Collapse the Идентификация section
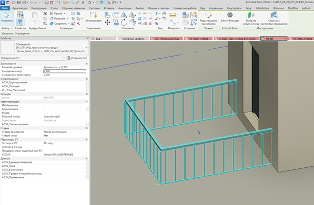 point(87,101)
